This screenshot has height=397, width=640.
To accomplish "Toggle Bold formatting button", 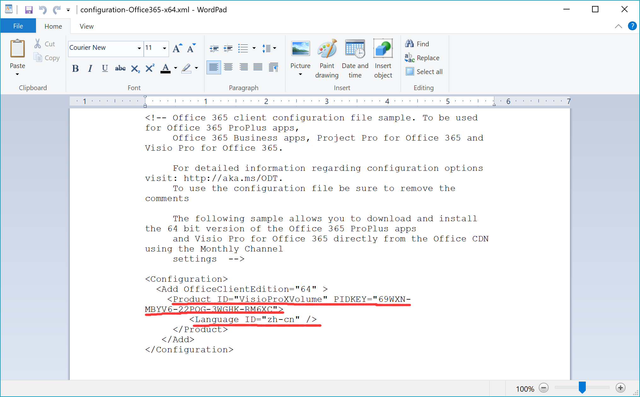I will (x=74, y=69).
